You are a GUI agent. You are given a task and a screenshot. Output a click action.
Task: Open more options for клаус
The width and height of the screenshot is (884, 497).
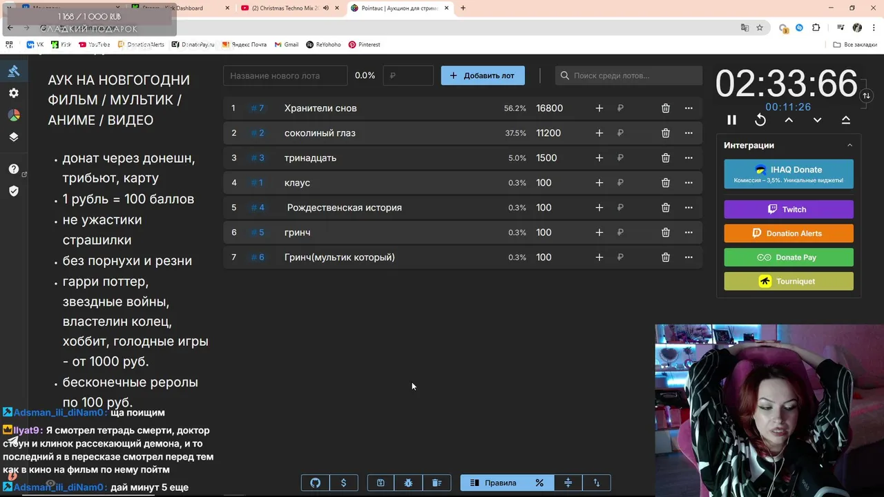[689, 183]
